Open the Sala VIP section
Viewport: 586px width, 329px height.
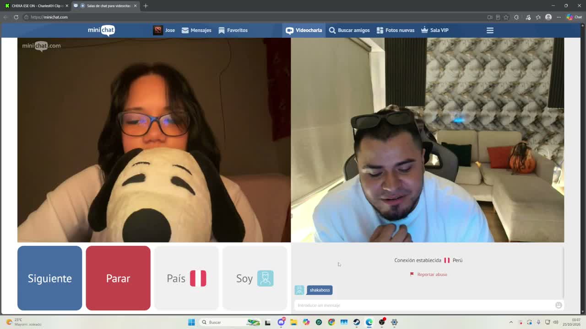tap(435, 30)
